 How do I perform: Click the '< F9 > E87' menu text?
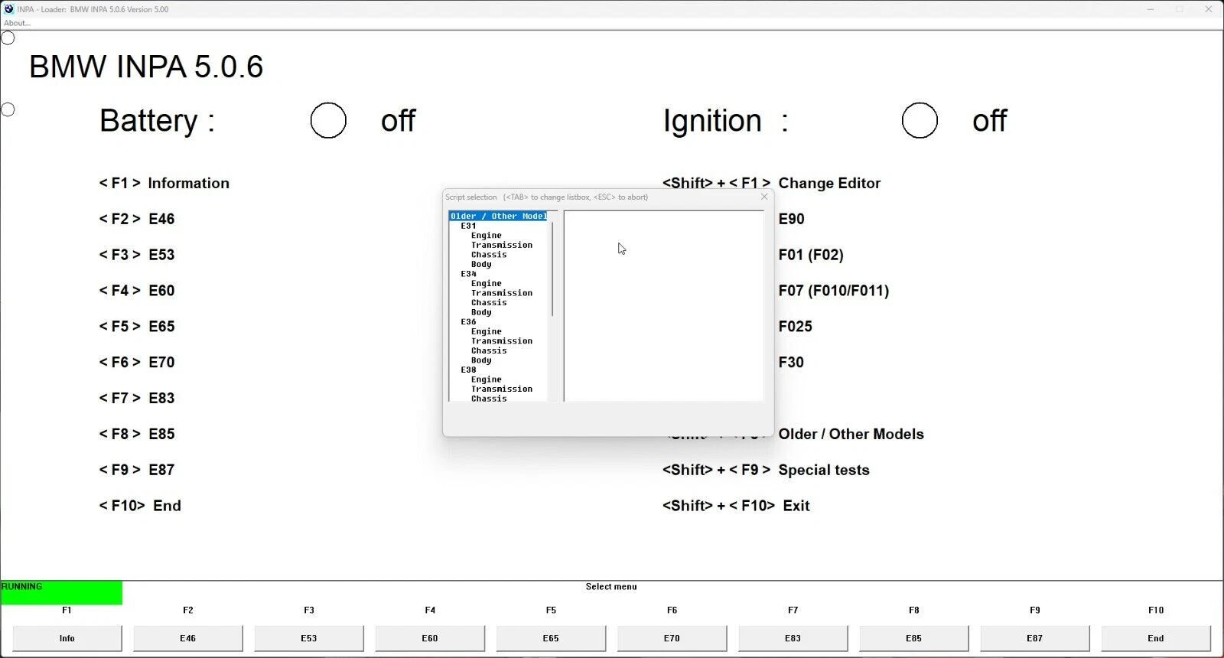(x=137, y=470)
